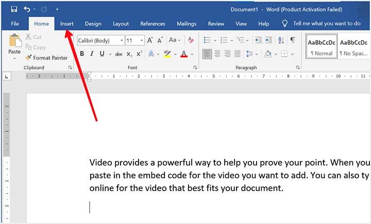Open the Font Color dropdown arrow
The width and height of the screenshot is (371, 224).
point(192,55)
